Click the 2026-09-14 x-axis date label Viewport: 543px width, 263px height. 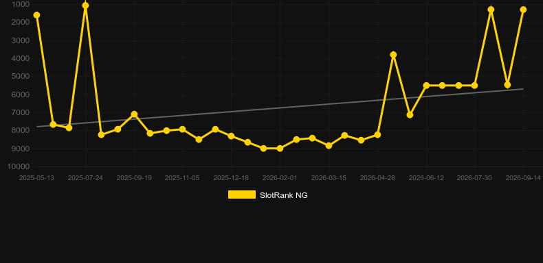(x=523, y=178)
